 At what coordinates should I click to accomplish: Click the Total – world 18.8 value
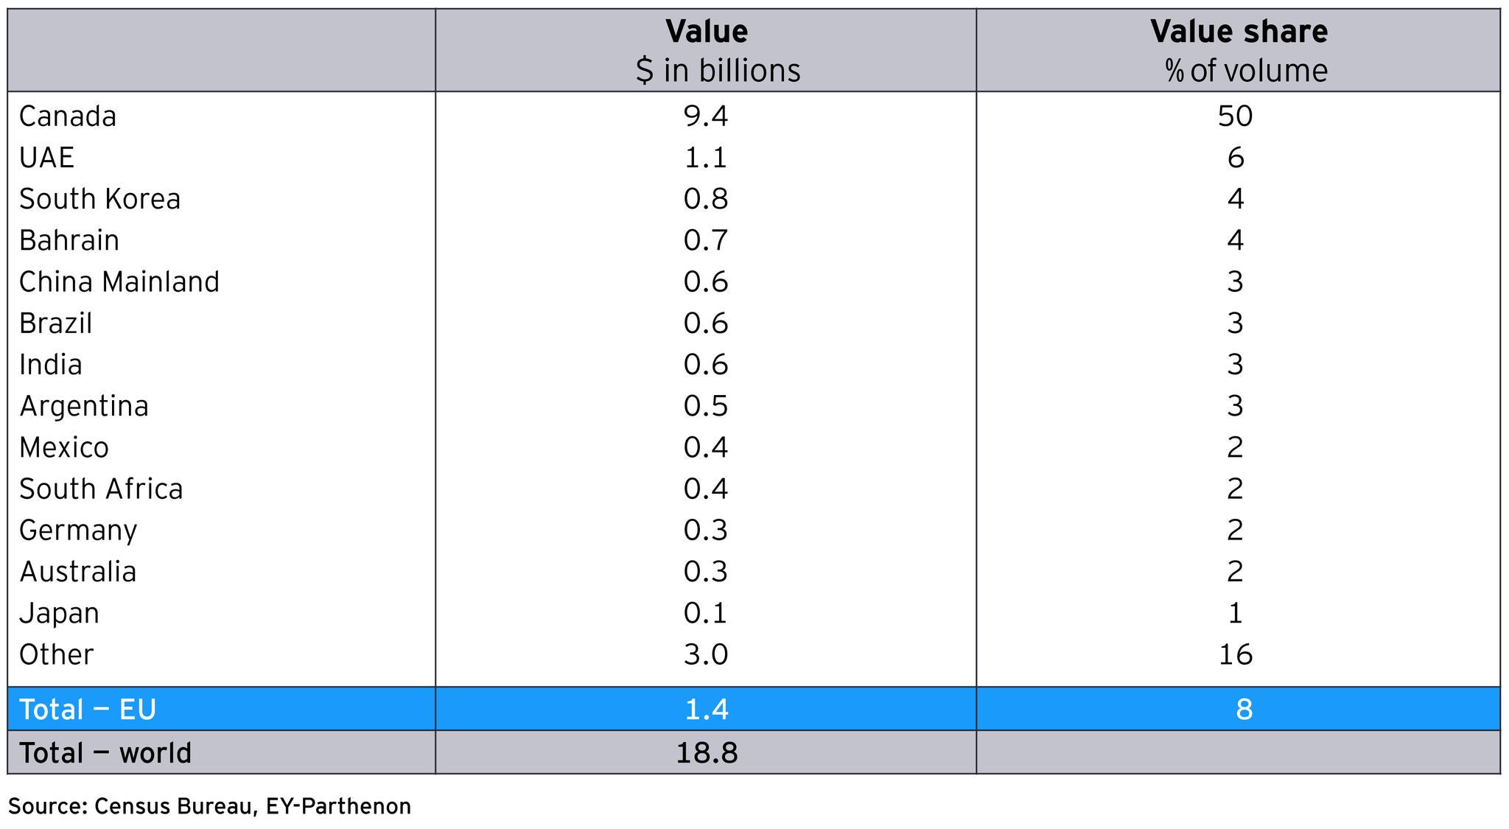pos(707,752)
